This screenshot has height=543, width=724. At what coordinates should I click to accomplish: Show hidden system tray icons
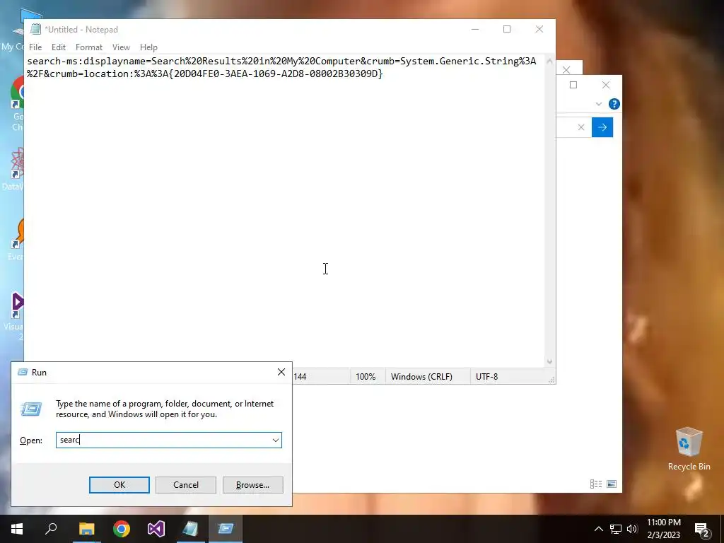click(x=598, y=529)
